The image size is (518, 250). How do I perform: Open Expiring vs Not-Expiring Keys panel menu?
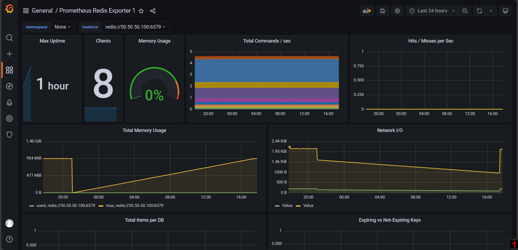[390, 220]
